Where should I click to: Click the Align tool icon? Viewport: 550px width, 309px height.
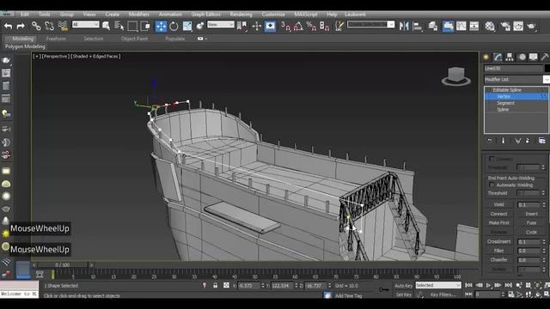pyautogui.click(x=418, y=26)
